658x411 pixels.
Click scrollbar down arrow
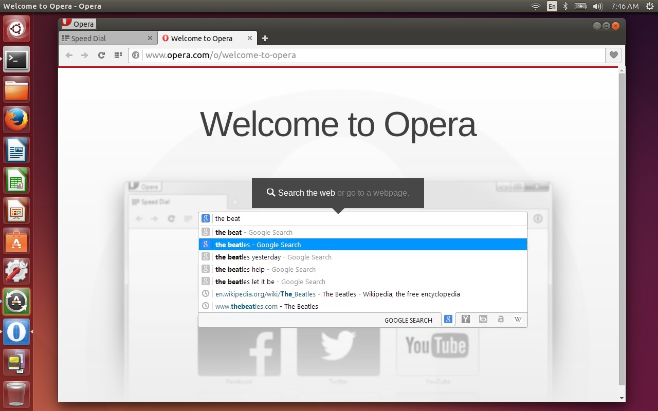pyautogui.click(x=622, y=398)
